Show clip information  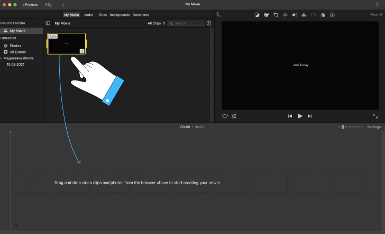point(332,15)
